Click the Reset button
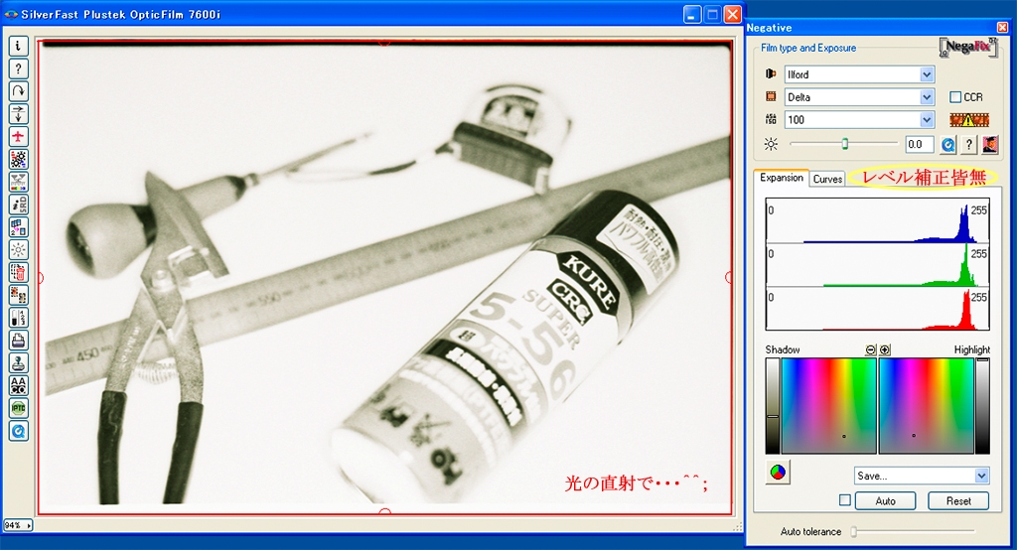 pos(958,500)
